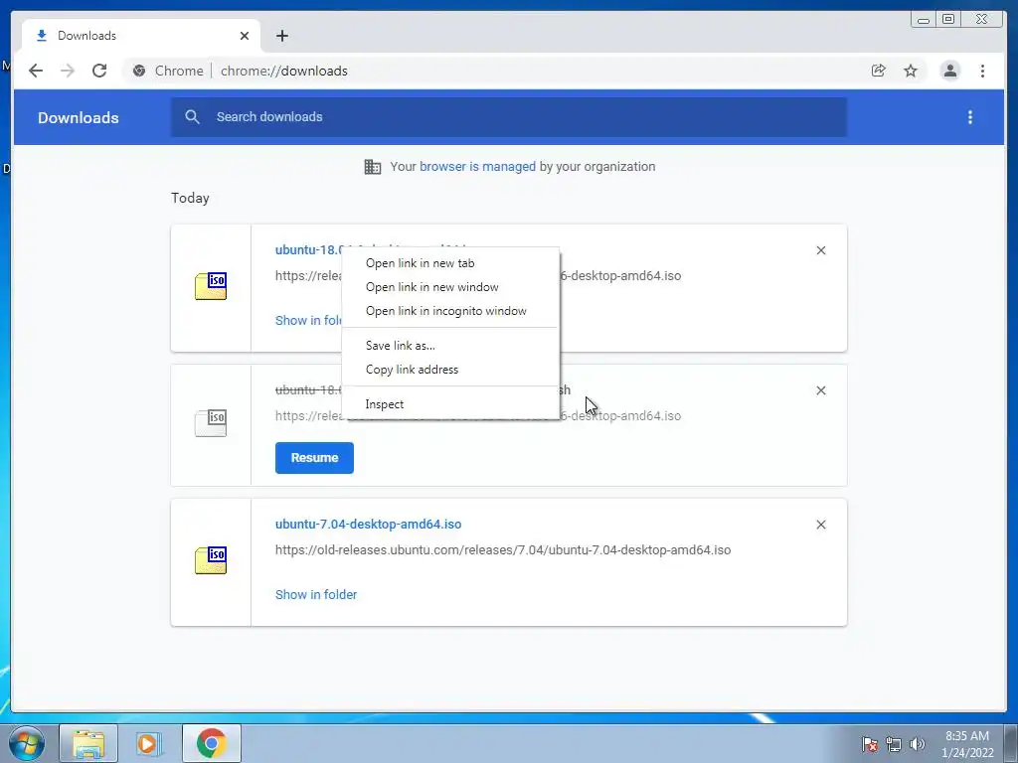Click iso file icon of ubuntu-7.04 download
Viewport: 1018px width, 763px height.
click(x=211, y=560)
